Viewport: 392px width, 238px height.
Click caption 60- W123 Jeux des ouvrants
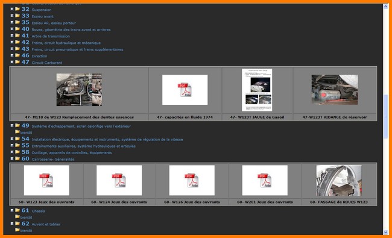[46, 202]
